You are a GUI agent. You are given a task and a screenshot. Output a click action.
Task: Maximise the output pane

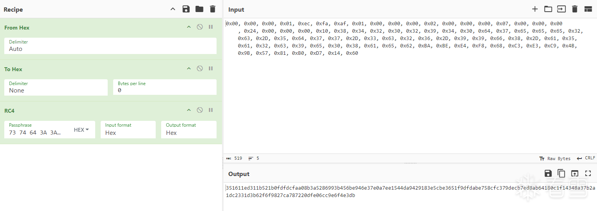[588, 174]
